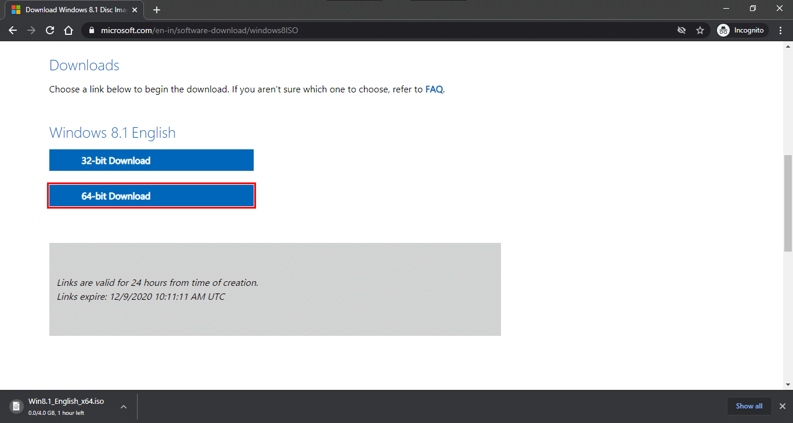Click the 64-bit Download button
The image size is (793, 423).
pos(152,196)
